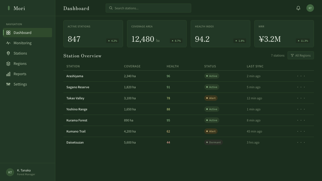
Task: Click the 1.8% trend badge
Action: 240,41
